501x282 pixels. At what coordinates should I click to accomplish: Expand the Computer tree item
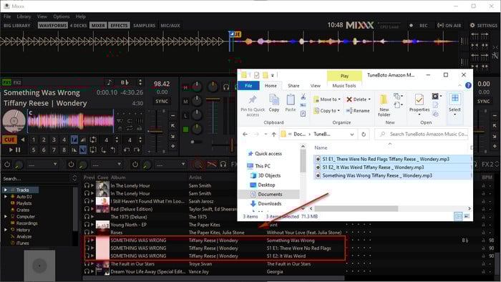[6, 217]
